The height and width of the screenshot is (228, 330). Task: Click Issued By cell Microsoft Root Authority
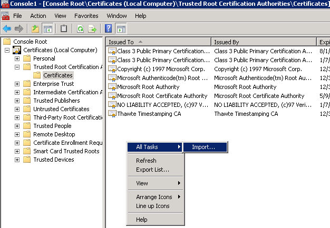tap(245, 87)
